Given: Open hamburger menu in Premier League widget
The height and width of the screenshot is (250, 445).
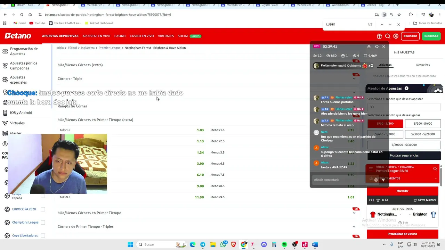Looking at the screenshot, I should 371,169.
